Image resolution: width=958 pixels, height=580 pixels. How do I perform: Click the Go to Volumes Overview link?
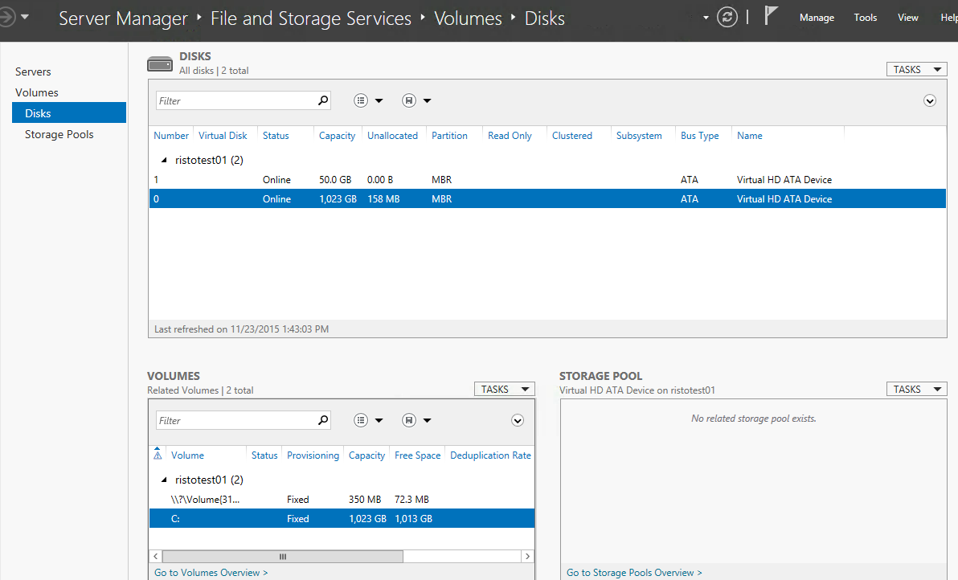click(x=211, y=572)
